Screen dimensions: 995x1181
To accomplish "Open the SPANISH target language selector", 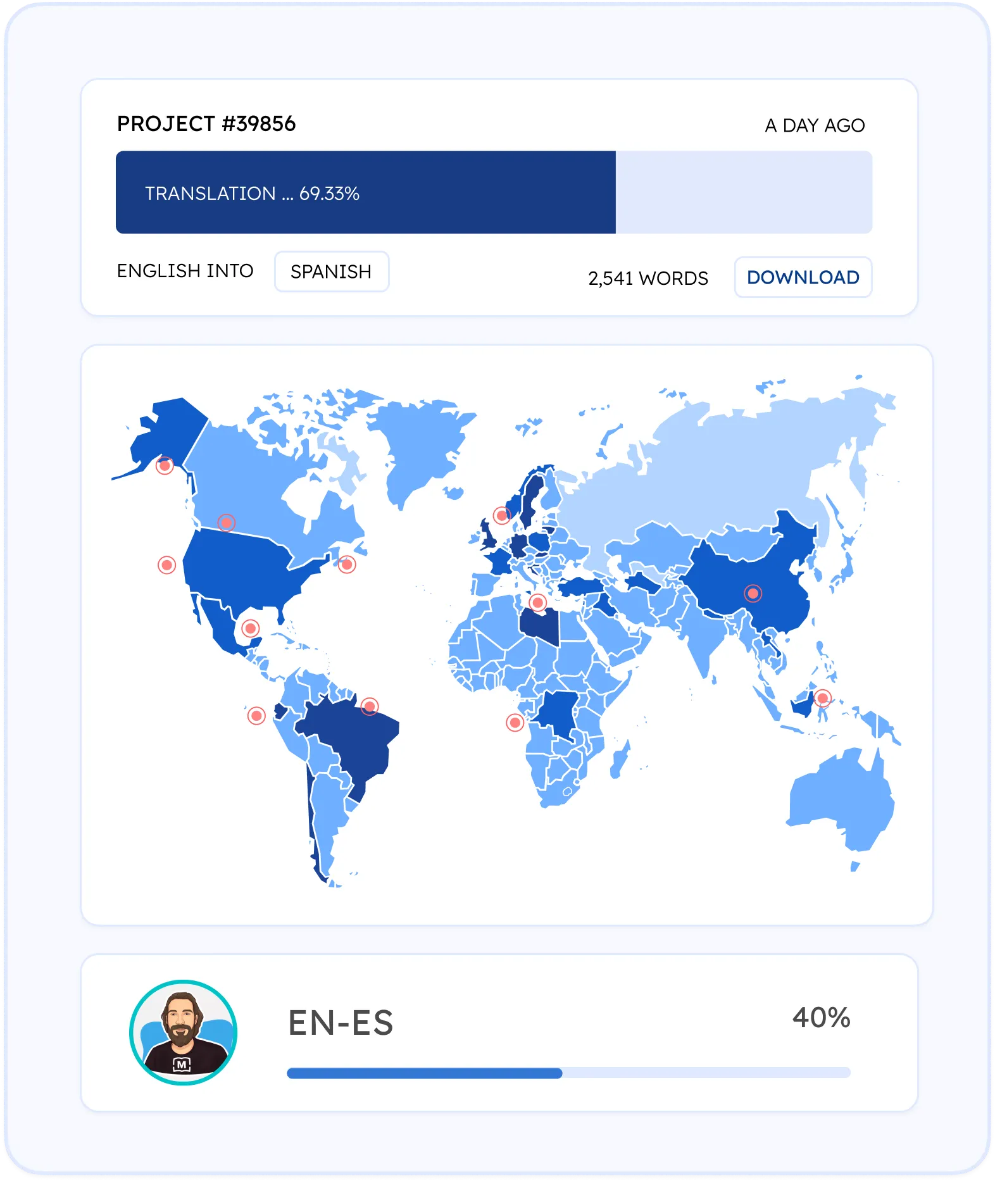I will (x=331, y=272).
